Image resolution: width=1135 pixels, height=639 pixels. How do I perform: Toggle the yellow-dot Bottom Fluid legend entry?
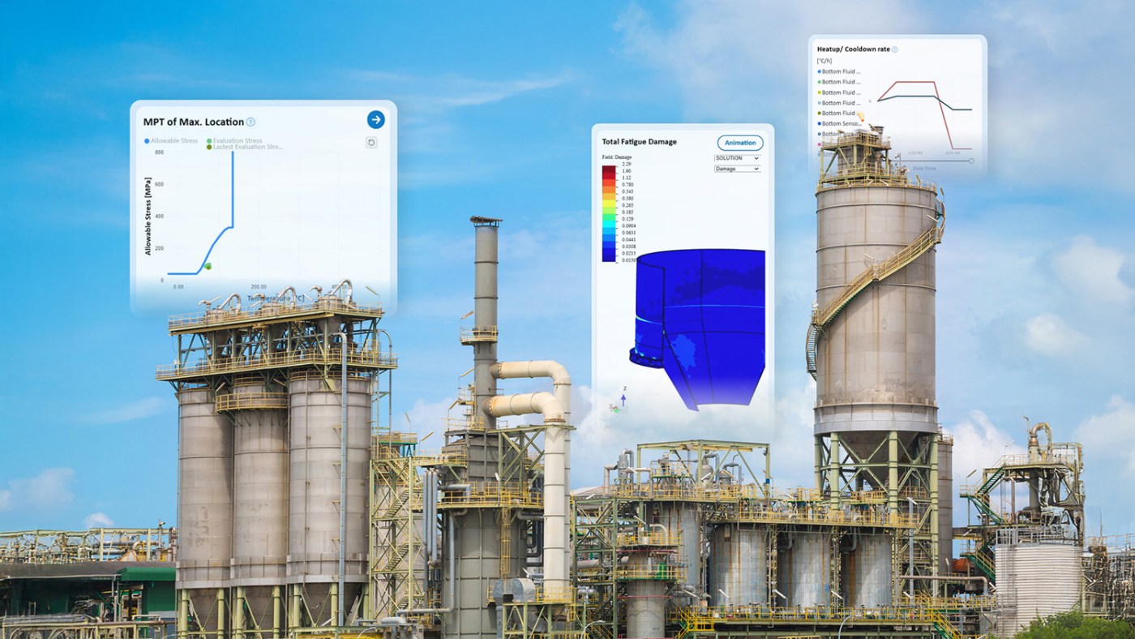coord(839,92)
